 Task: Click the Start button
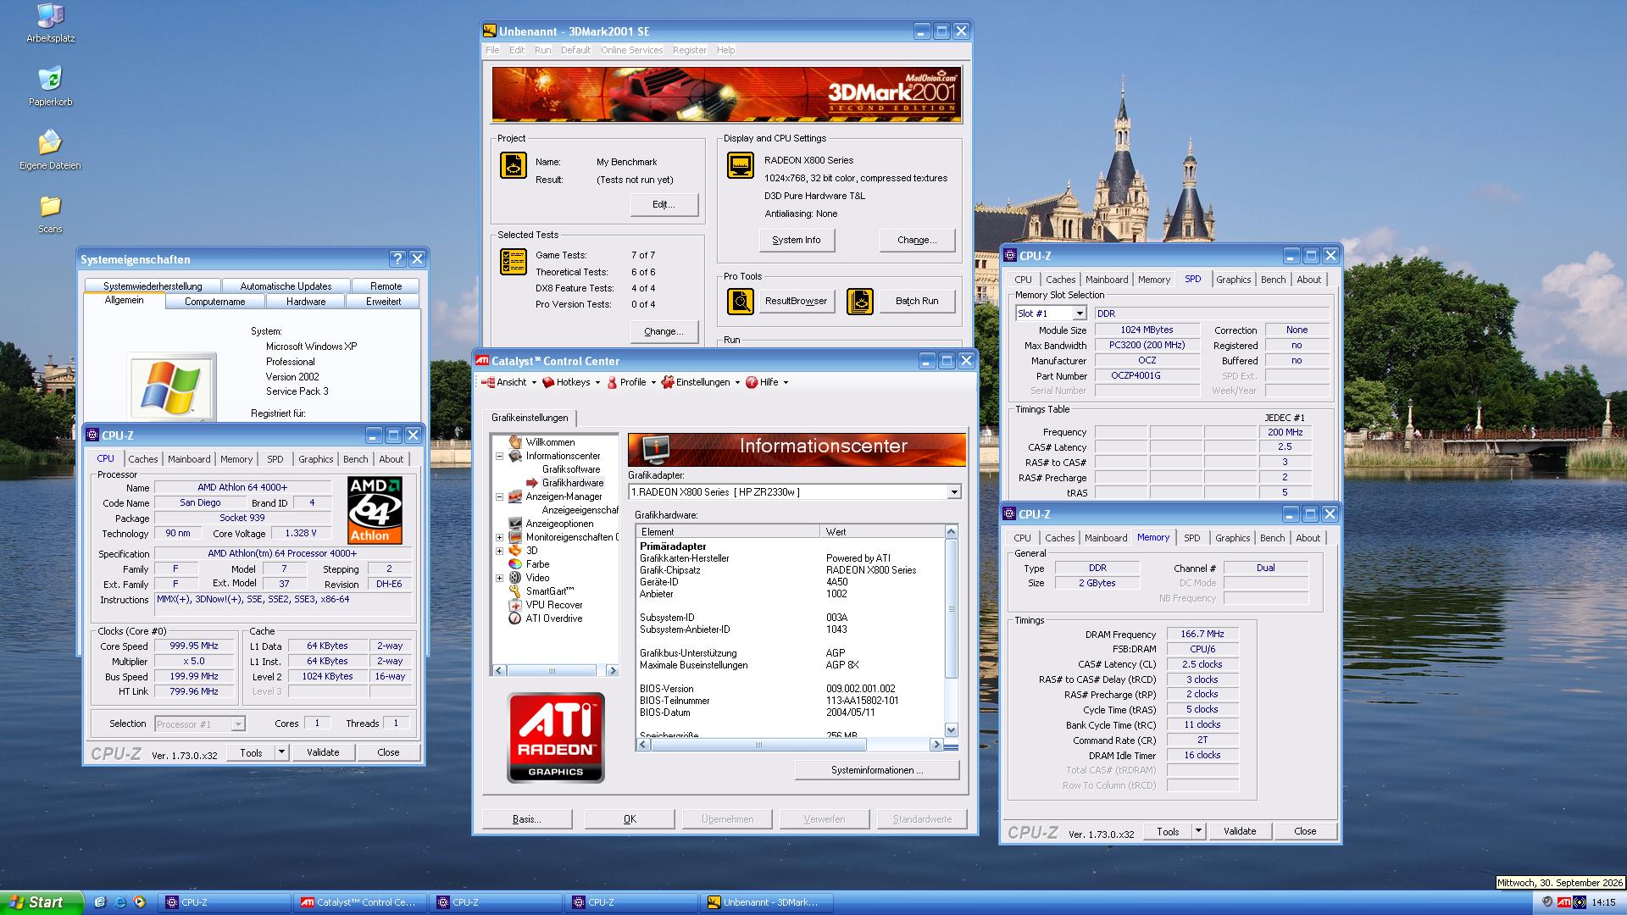[x=42, y=902]
